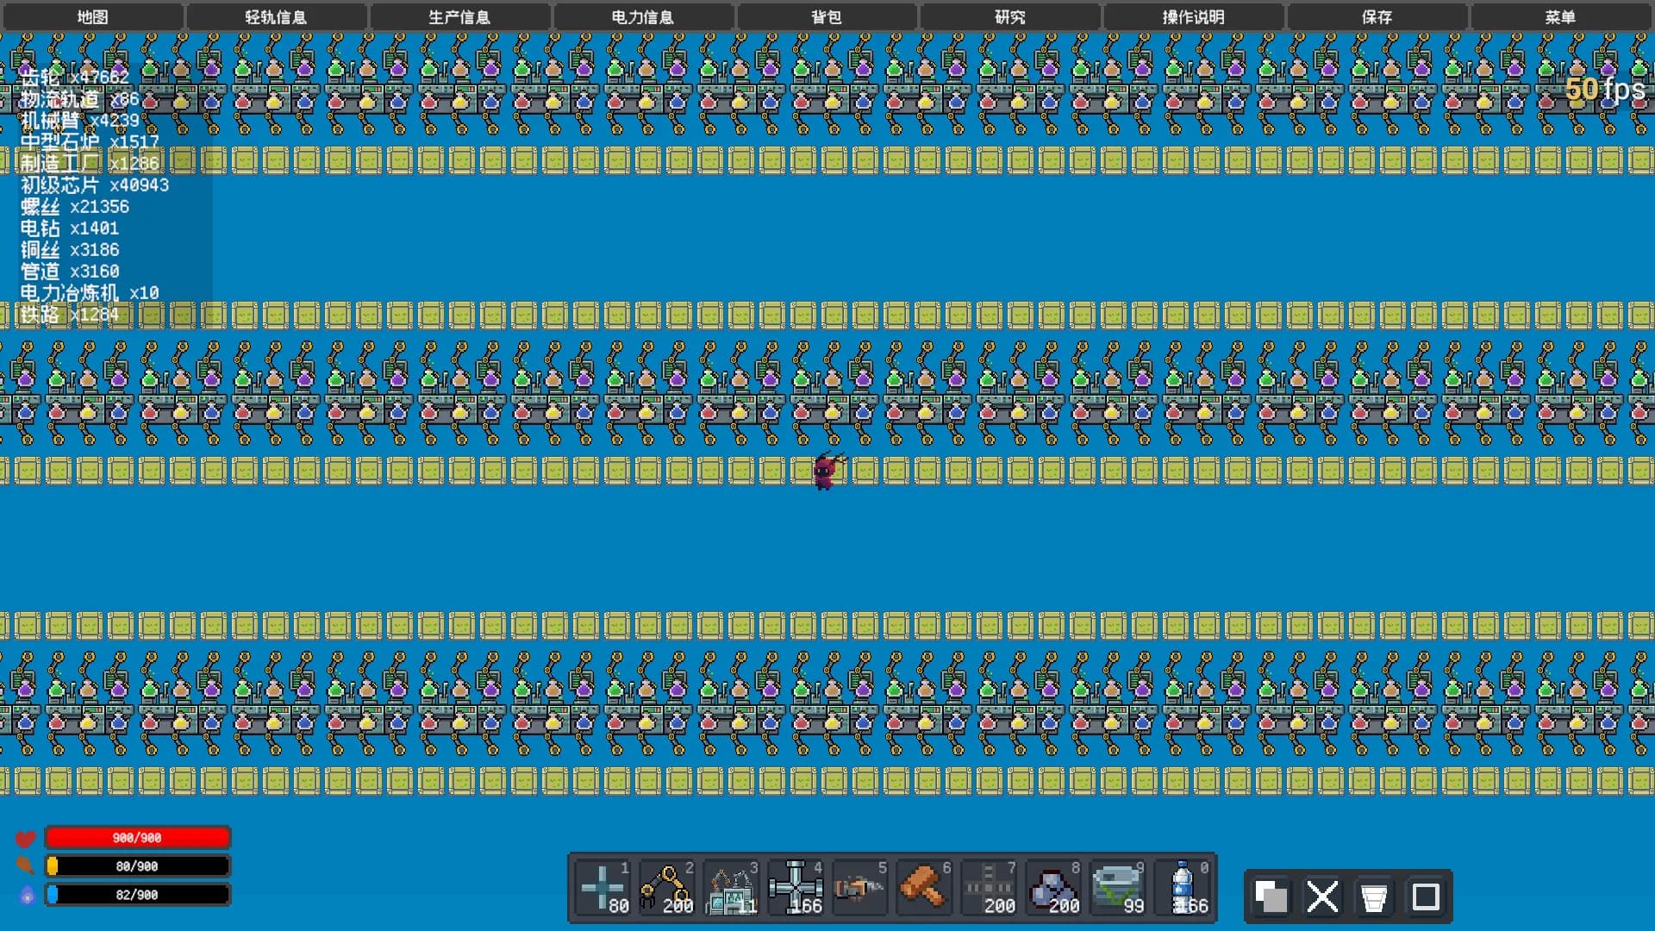Open the 轻轨信息 light rail info tab
This screenshot has width=1655, height=931.
pos(276,16)
